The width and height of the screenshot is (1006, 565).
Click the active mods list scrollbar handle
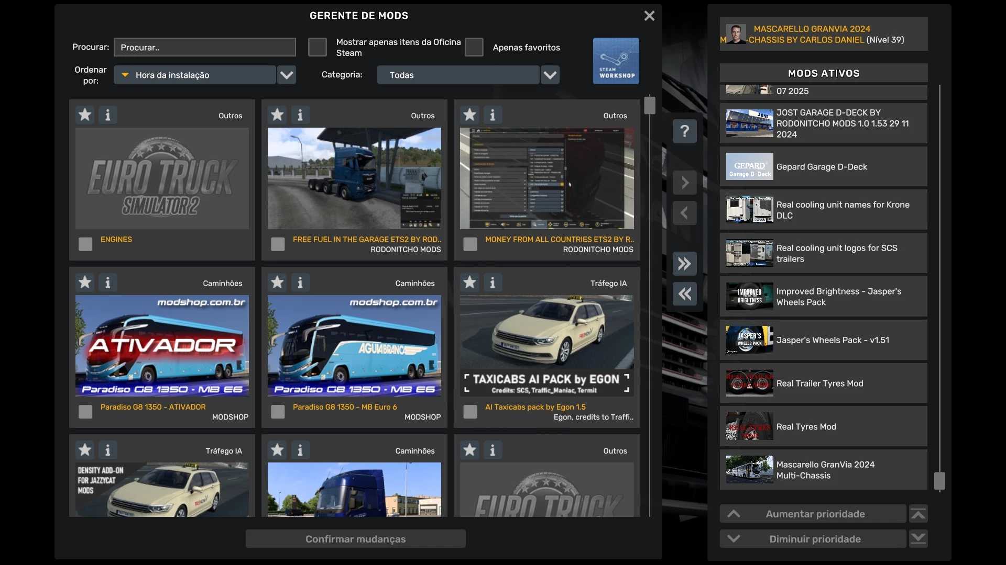pos(939,481)
